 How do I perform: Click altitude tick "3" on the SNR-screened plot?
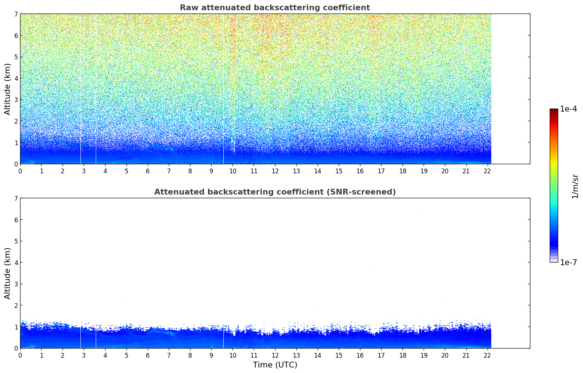(16, 284)
